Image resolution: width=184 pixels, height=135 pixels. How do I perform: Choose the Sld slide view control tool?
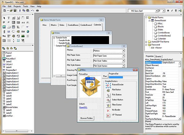(x=23, y=32)
